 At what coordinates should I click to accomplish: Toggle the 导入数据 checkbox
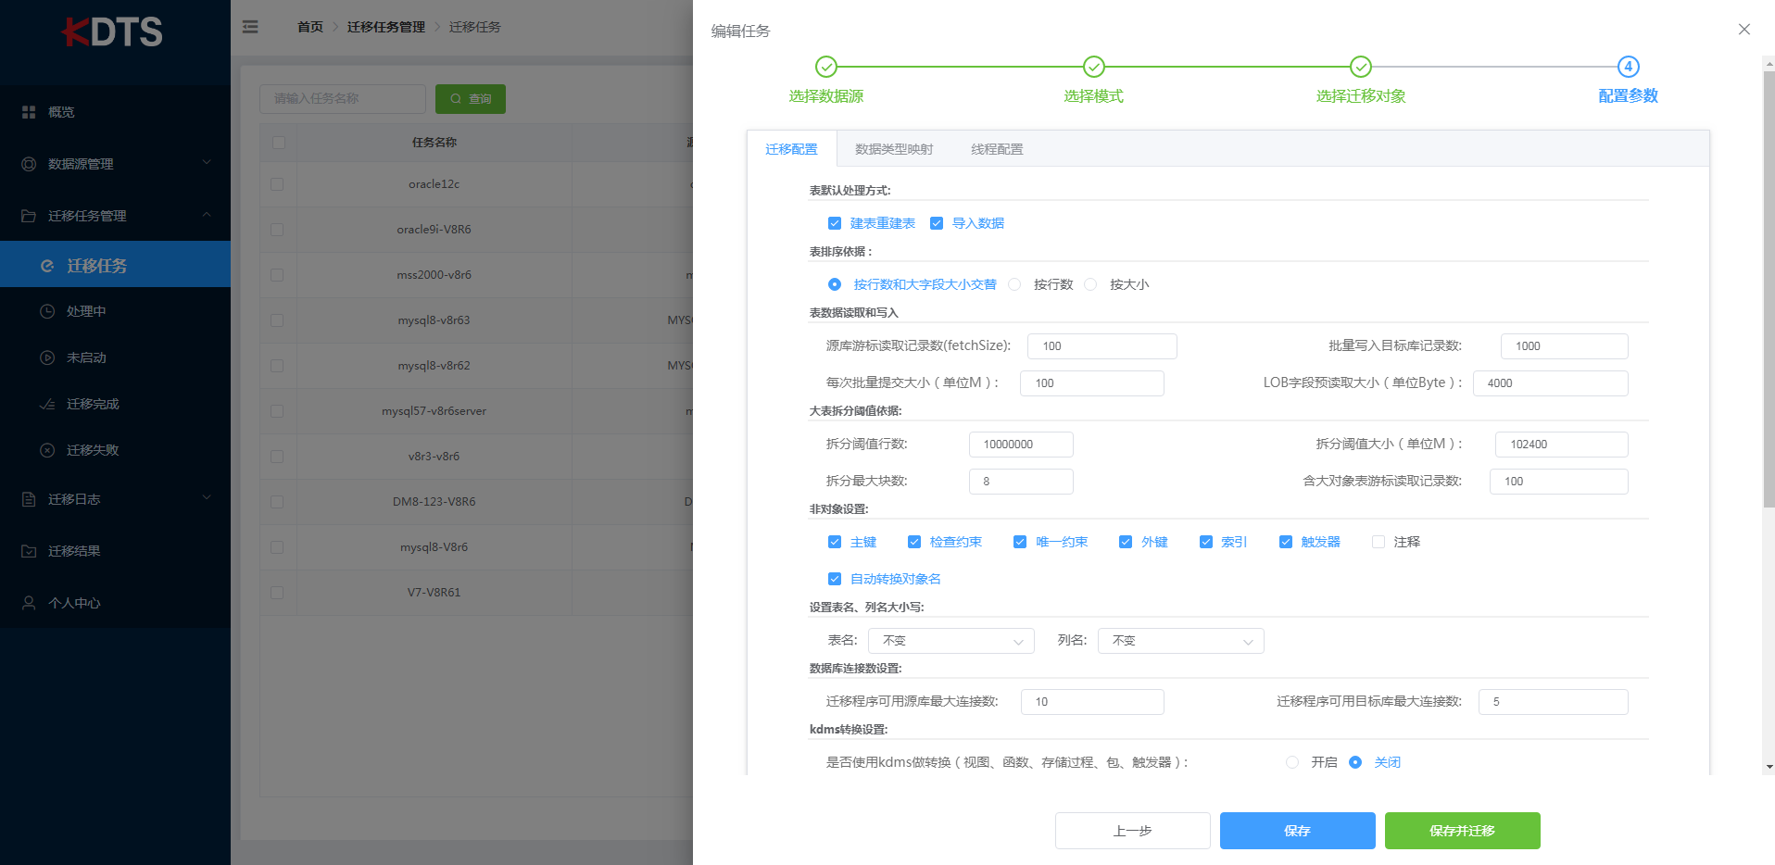(937, 223)
